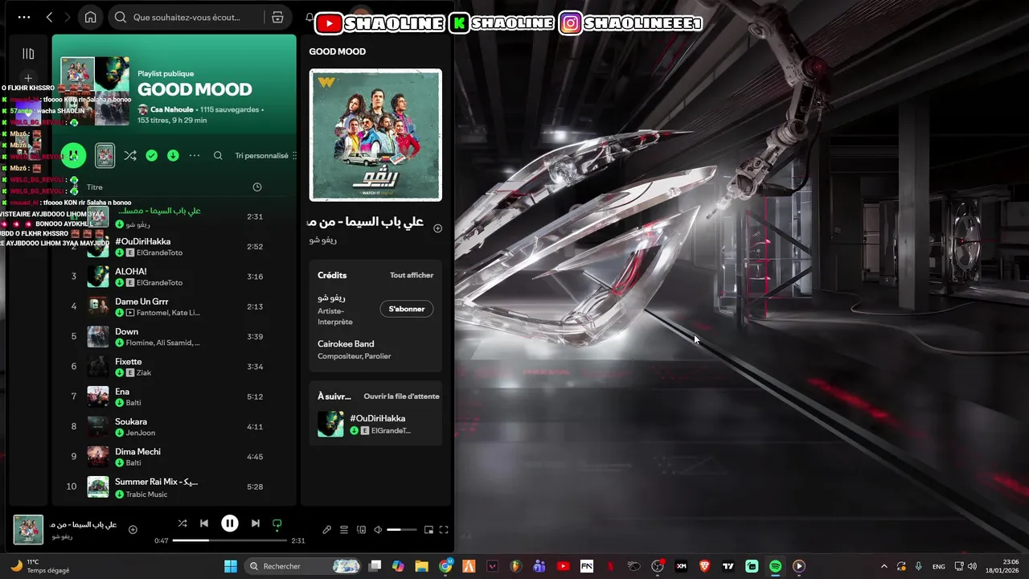
Task: Open Spotify notifications bell
Action: tap(310, 17)
